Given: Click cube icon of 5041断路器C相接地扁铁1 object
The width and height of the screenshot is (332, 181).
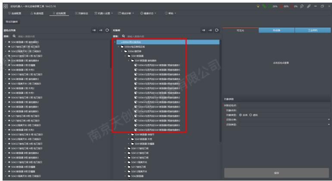Looking at the screenshot, I should (136, 65).
